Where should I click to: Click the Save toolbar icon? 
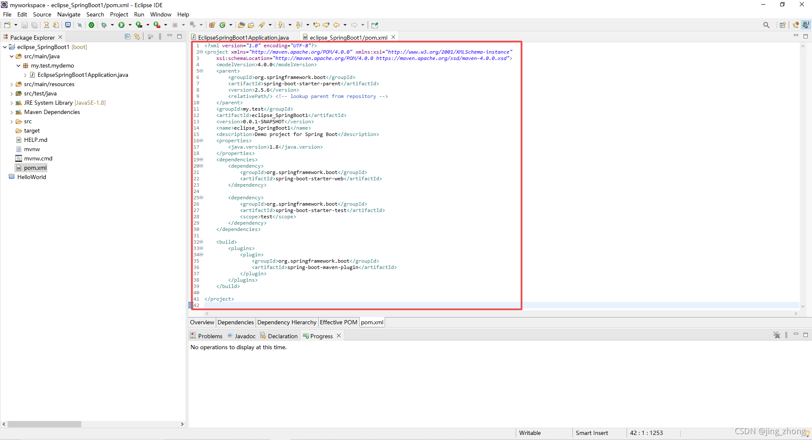[x=25, y=25]
